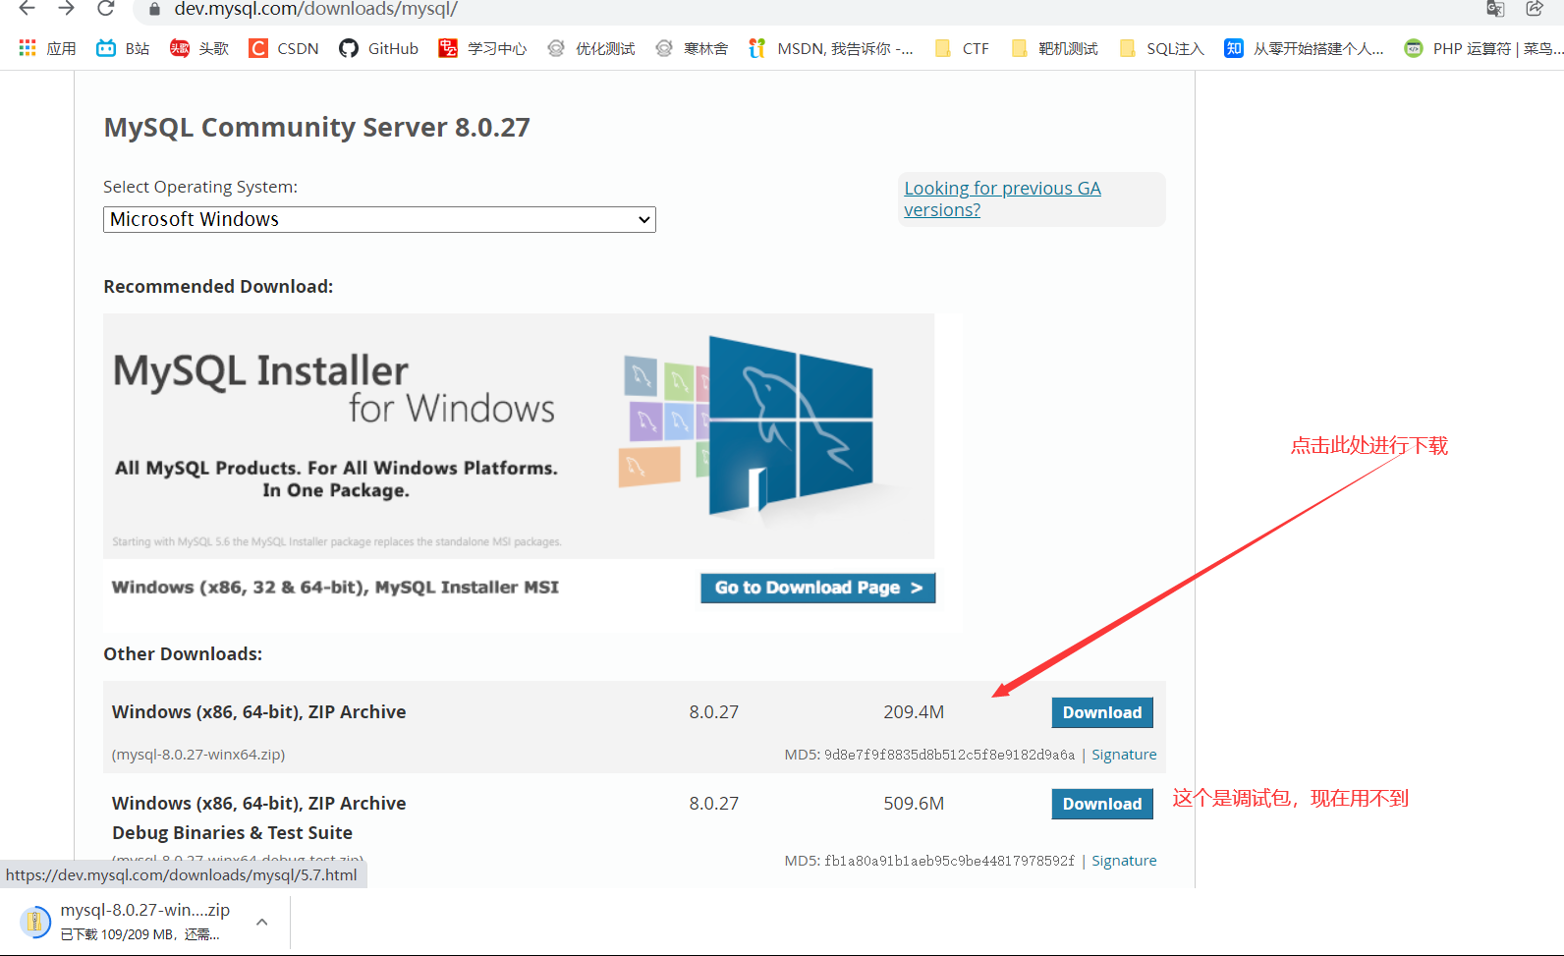Click the MD5 9d8e7f9f8835d8b512c5f8e9182d9a6a text

coord(929,755)
